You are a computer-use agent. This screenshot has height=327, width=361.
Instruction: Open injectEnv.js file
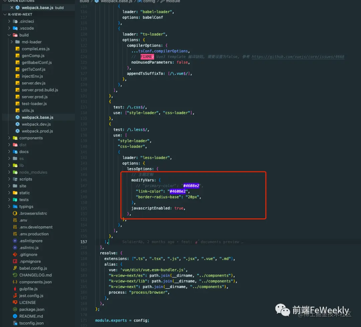(x=32, y=76)
